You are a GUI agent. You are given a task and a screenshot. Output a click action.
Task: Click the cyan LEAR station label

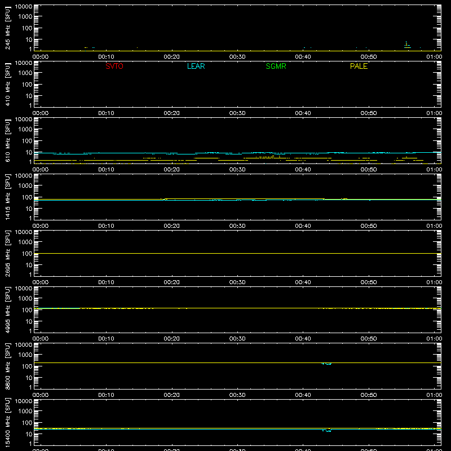click(x=196, y=66)
